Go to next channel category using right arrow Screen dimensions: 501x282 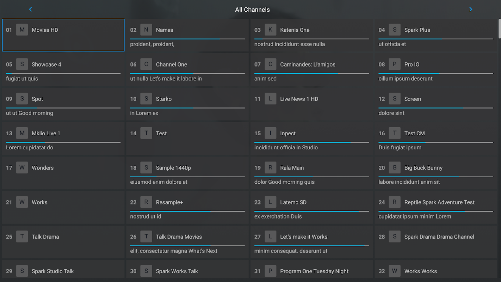pos(471,10)
